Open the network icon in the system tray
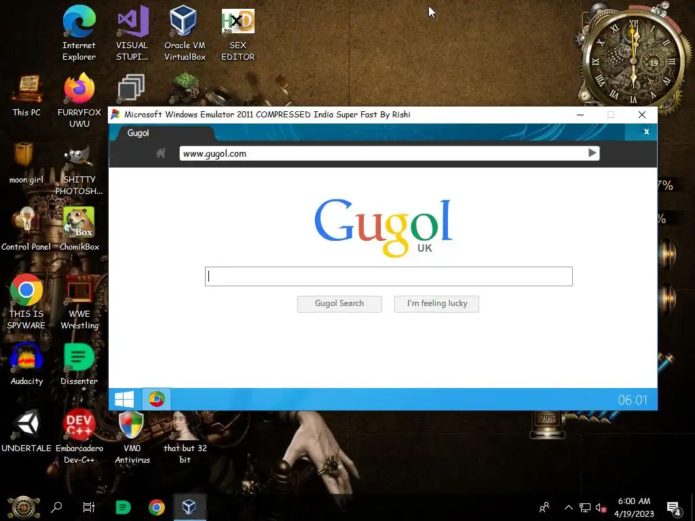This screenshot has height=521, width=695. 584,507
